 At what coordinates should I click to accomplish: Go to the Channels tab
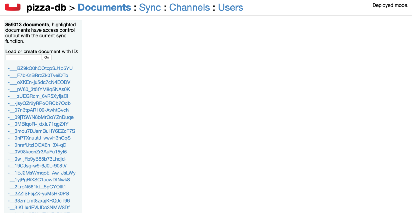pyautogui.click(x=189, y=8)
